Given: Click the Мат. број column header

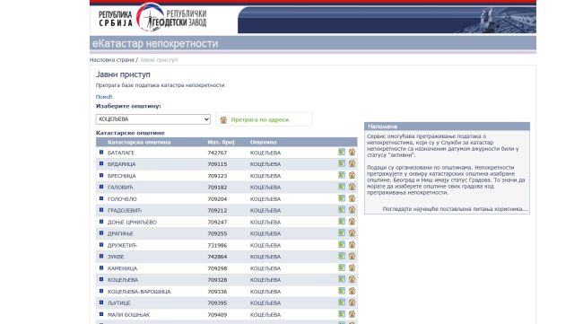Looking at the screenshot, I should coord(221,142).
